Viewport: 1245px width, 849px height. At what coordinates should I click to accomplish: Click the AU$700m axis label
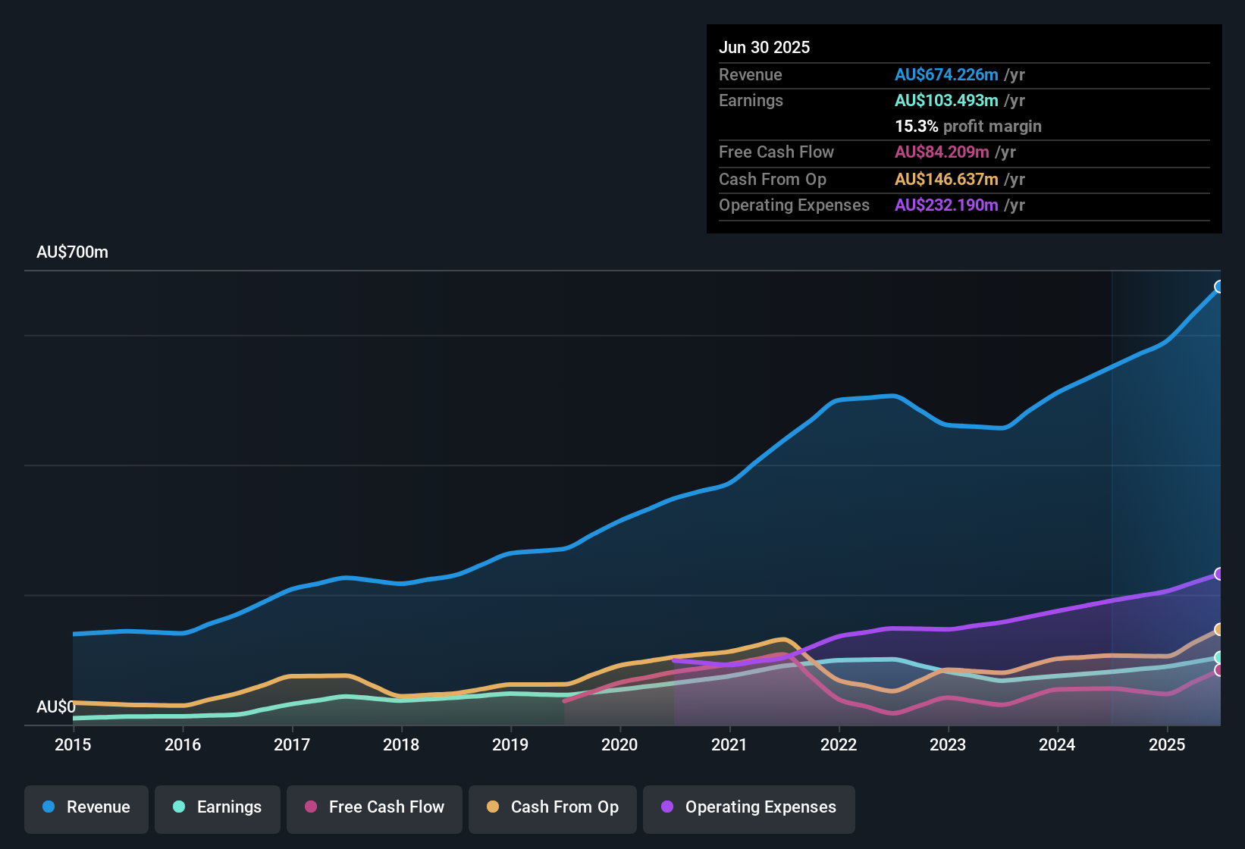point(73,252)
